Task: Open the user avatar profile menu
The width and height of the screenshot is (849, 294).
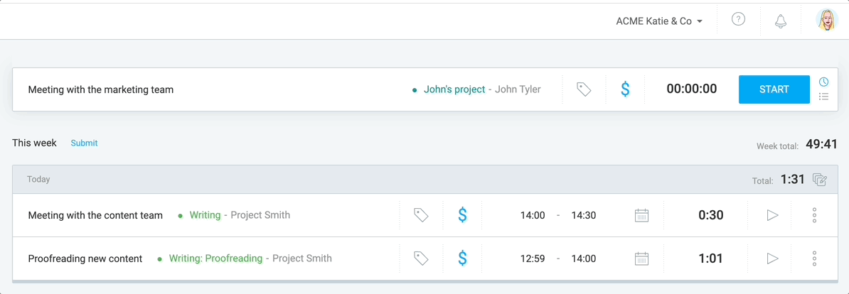Action: point(827,20)
